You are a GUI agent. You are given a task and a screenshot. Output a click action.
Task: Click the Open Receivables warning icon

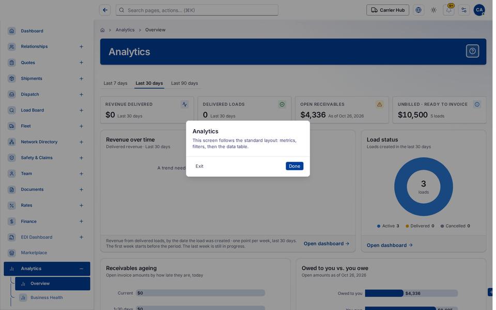tap(379, 104)
